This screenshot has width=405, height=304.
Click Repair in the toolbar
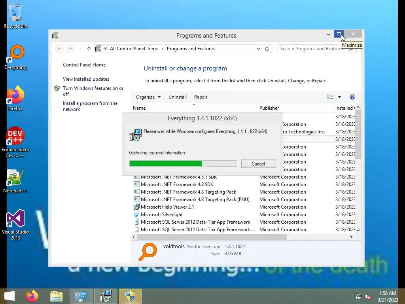coord(201,97)
